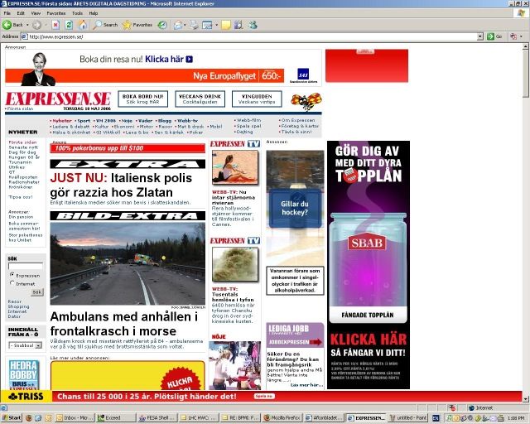
Task: Click the vertical scrollbar down arrow
Action: click(x=525, y=399)
